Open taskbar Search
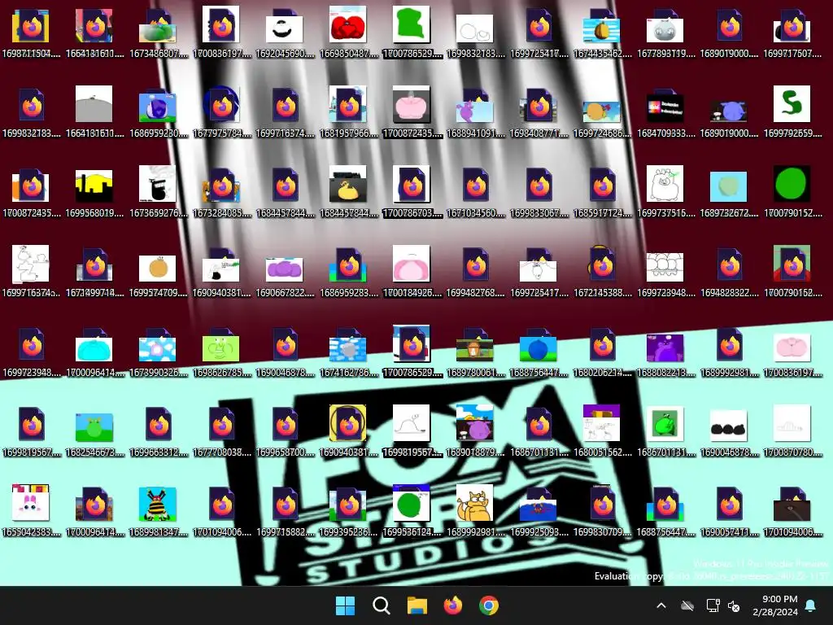Image resolution: width=833 pixels, height=625 pixels. coord(381,605)
